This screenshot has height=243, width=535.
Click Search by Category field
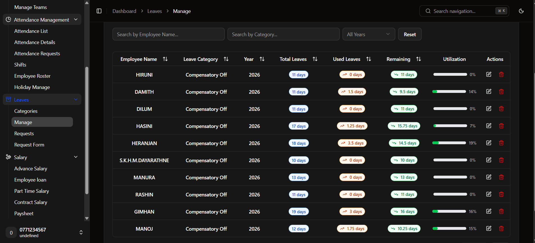[284, 34]
